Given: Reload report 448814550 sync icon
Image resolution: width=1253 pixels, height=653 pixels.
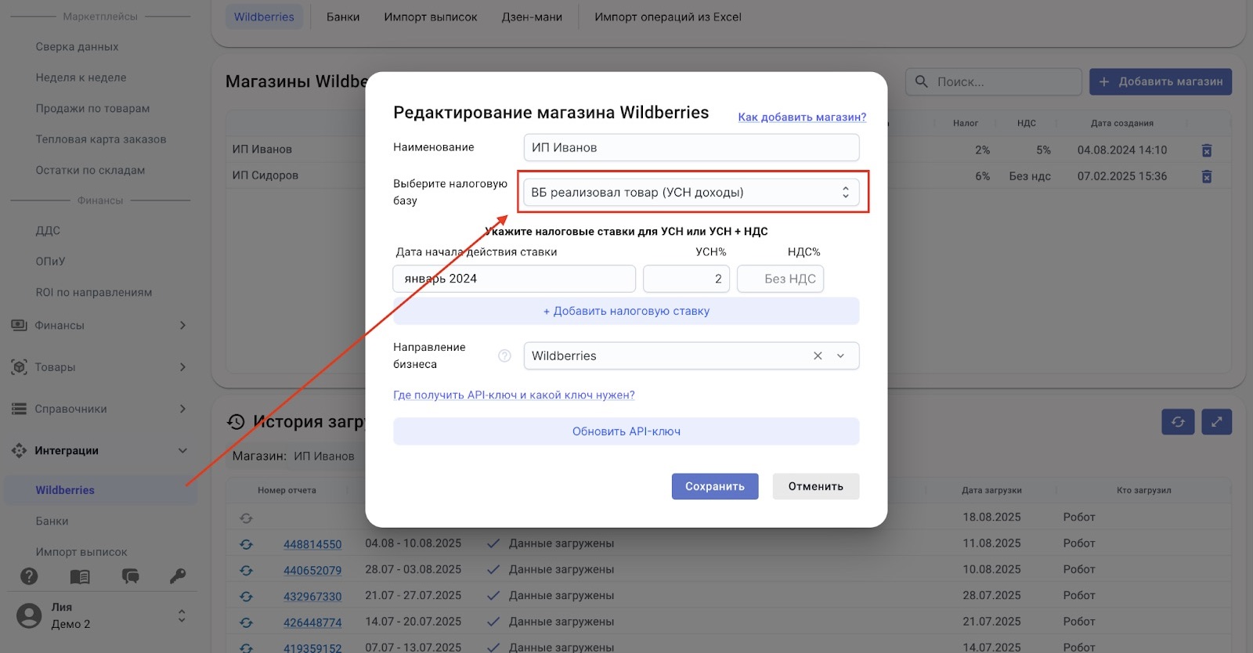Looking at the screenshot, I should click(246, 544).
